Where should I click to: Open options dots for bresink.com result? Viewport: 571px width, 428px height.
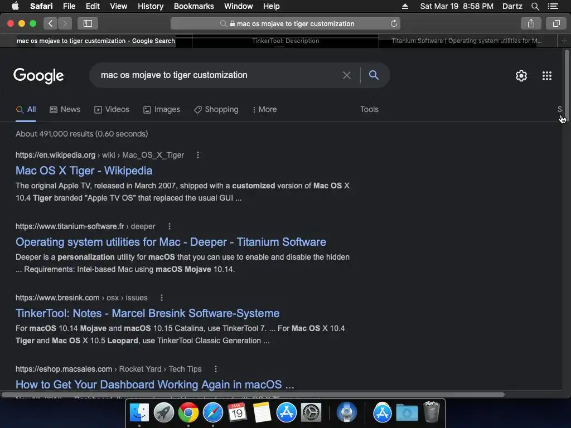tap(162, 298)
